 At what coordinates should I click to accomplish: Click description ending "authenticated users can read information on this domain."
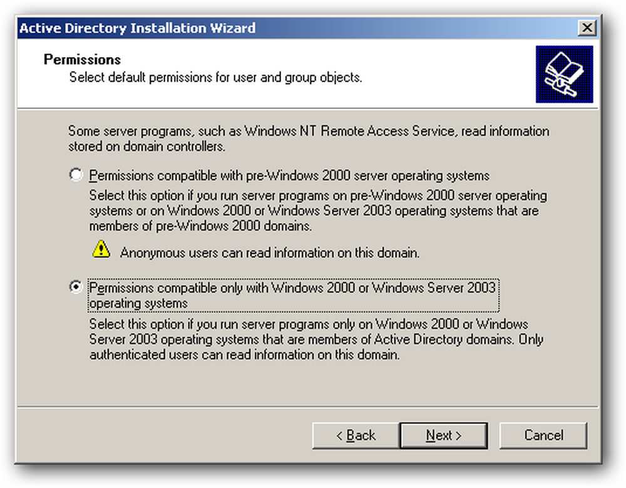coord(316,340)
